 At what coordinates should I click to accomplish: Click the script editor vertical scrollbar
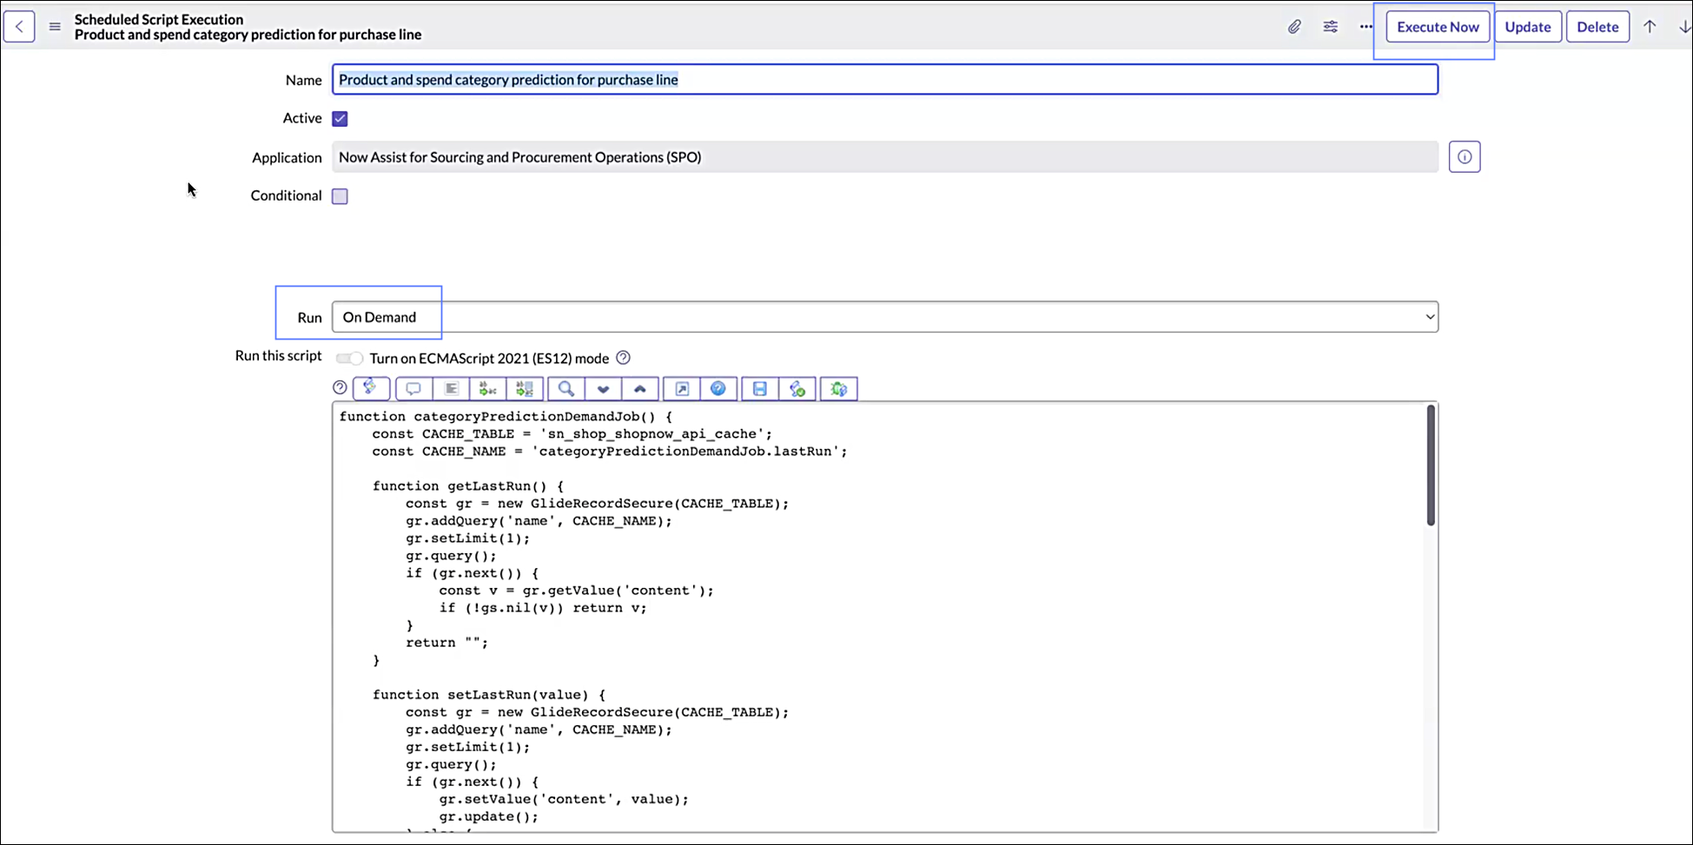(x=1431, y=465)
